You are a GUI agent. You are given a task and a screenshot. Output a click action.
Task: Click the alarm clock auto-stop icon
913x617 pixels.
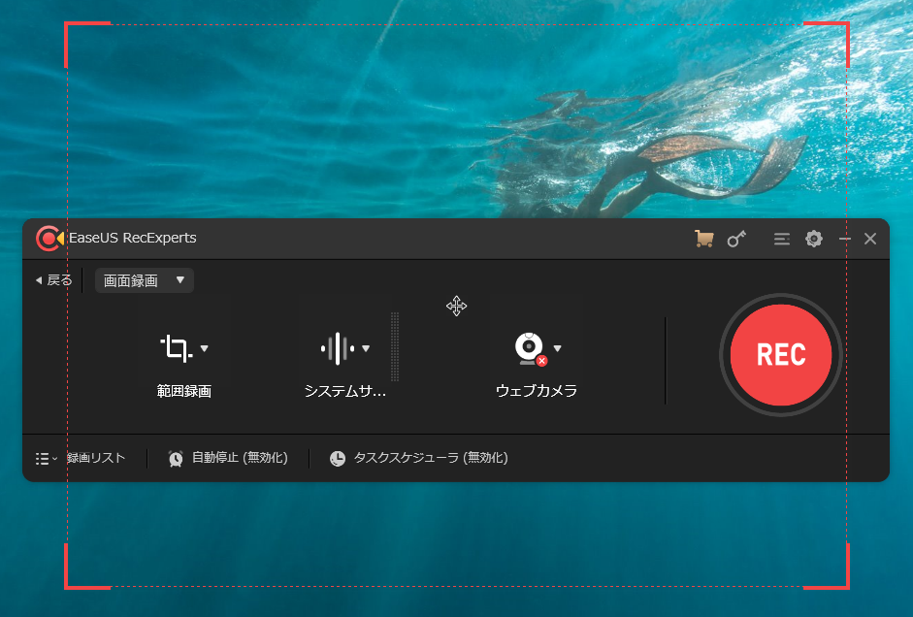coord(176,459)
